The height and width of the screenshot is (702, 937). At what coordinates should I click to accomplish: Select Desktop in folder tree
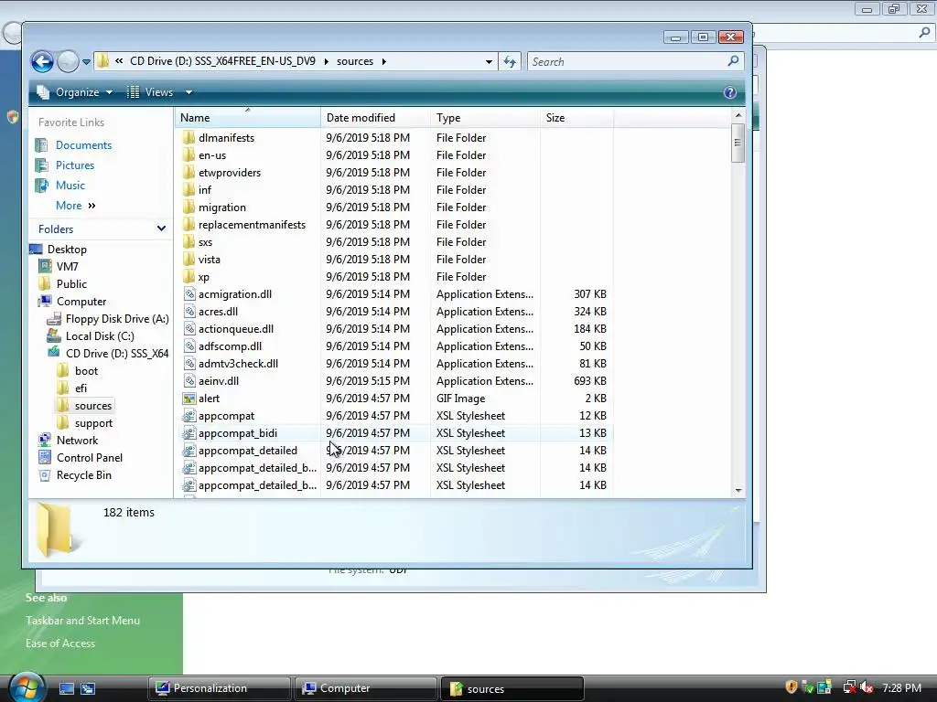[x=67, y=250]
